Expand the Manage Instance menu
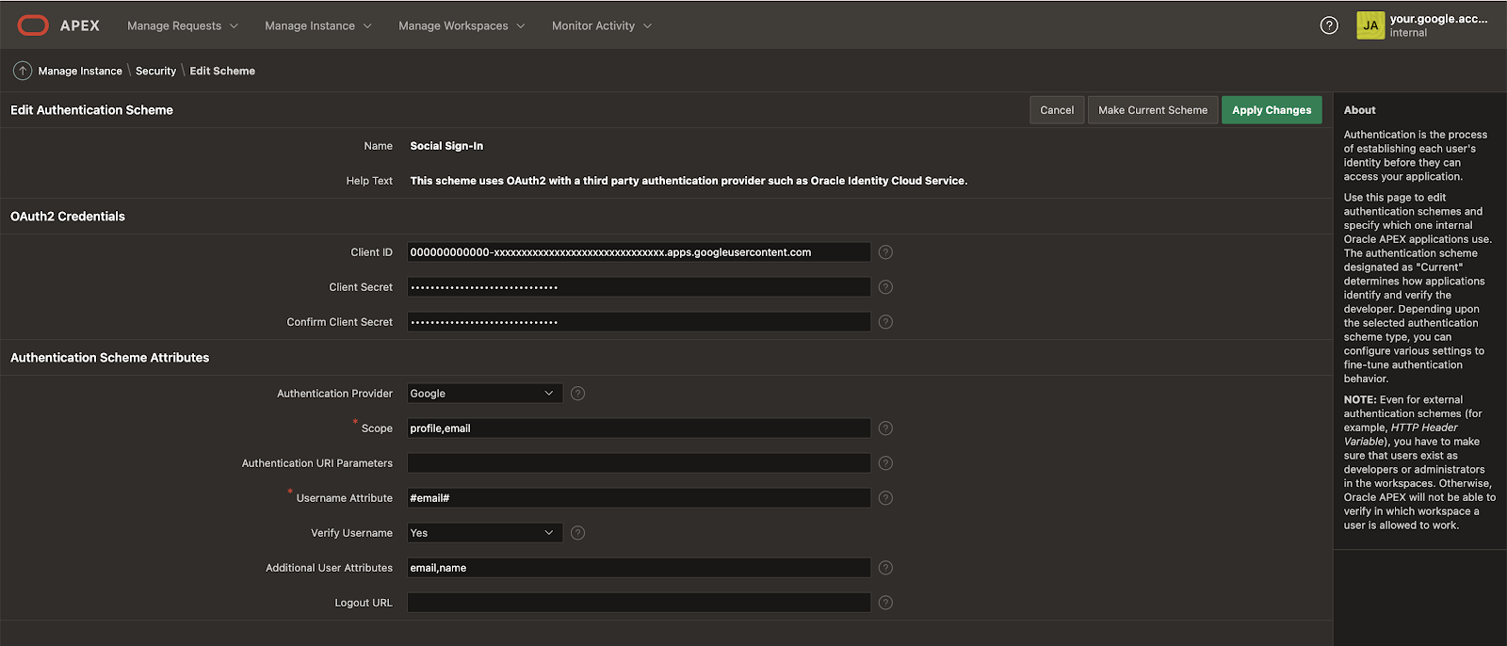 (x=317, y=25)
